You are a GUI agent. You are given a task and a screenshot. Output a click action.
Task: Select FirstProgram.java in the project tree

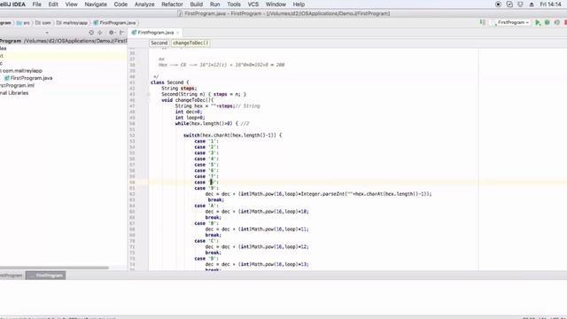click(x=28, y=78)
